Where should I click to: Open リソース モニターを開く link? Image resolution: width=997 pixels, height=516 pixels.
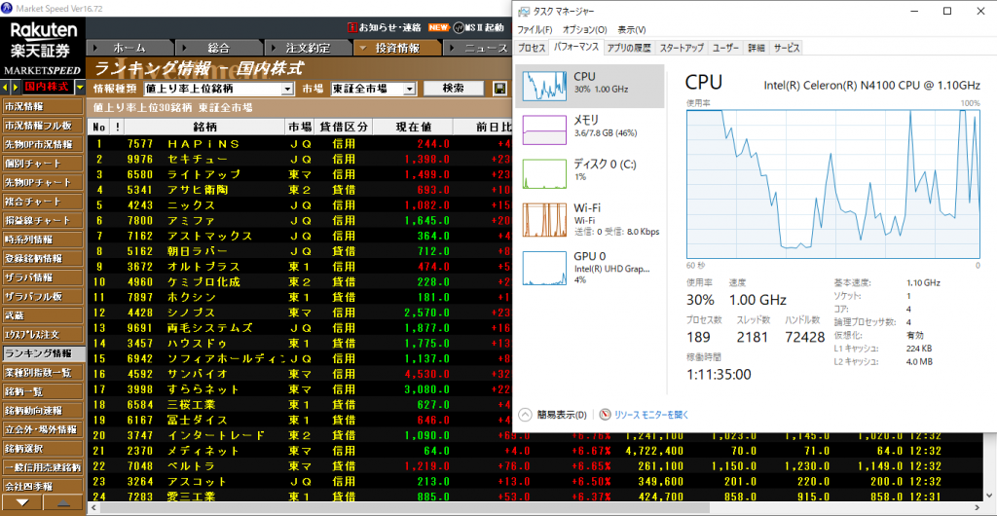(x=651, y=415)
